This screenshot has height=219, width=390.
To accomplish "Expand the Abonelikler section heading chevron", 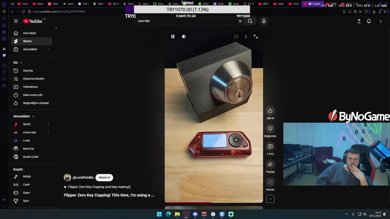I will [x=33, y=116].
